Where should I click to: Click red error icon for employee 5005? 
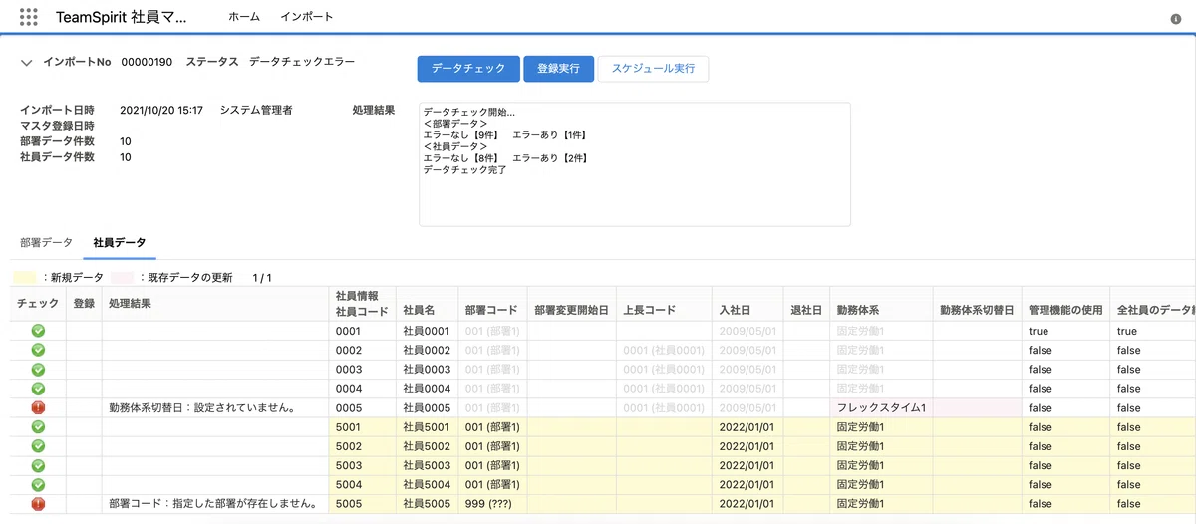tap(38, 504)
